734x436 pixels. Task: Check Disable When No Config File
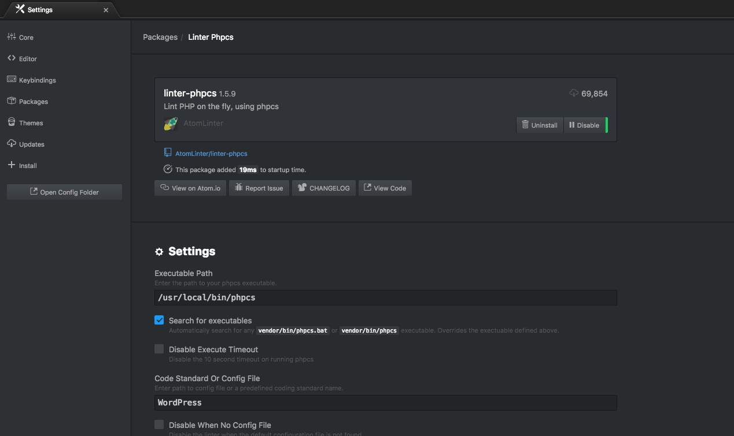[159, 424]
